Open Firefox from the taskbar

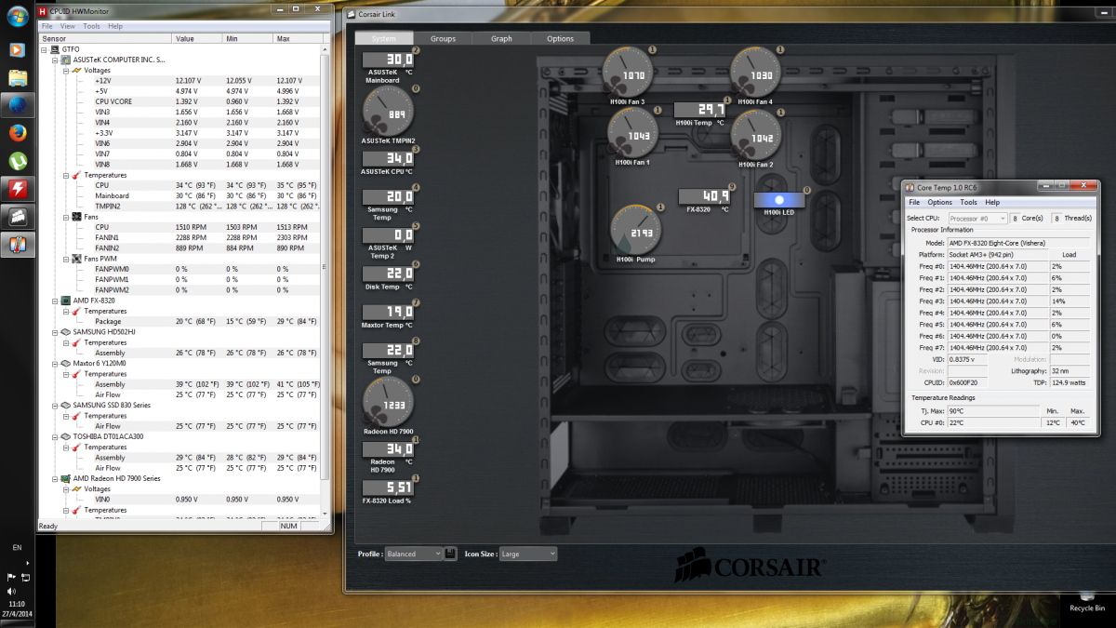(17, 133)
